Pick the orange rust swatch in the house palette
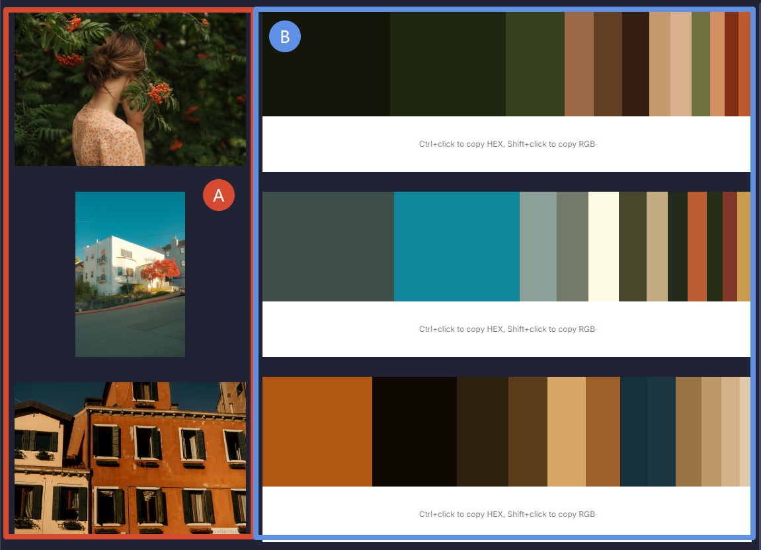761x550 pixels. (697, 247)
